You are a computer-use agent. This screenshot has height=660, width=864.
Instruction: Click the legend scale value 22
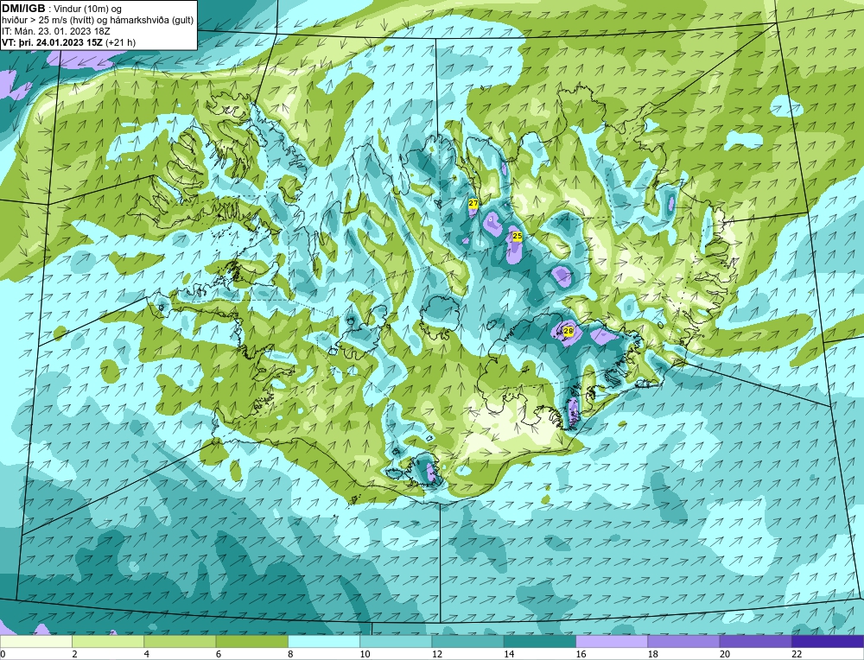(x=797, y=654)
